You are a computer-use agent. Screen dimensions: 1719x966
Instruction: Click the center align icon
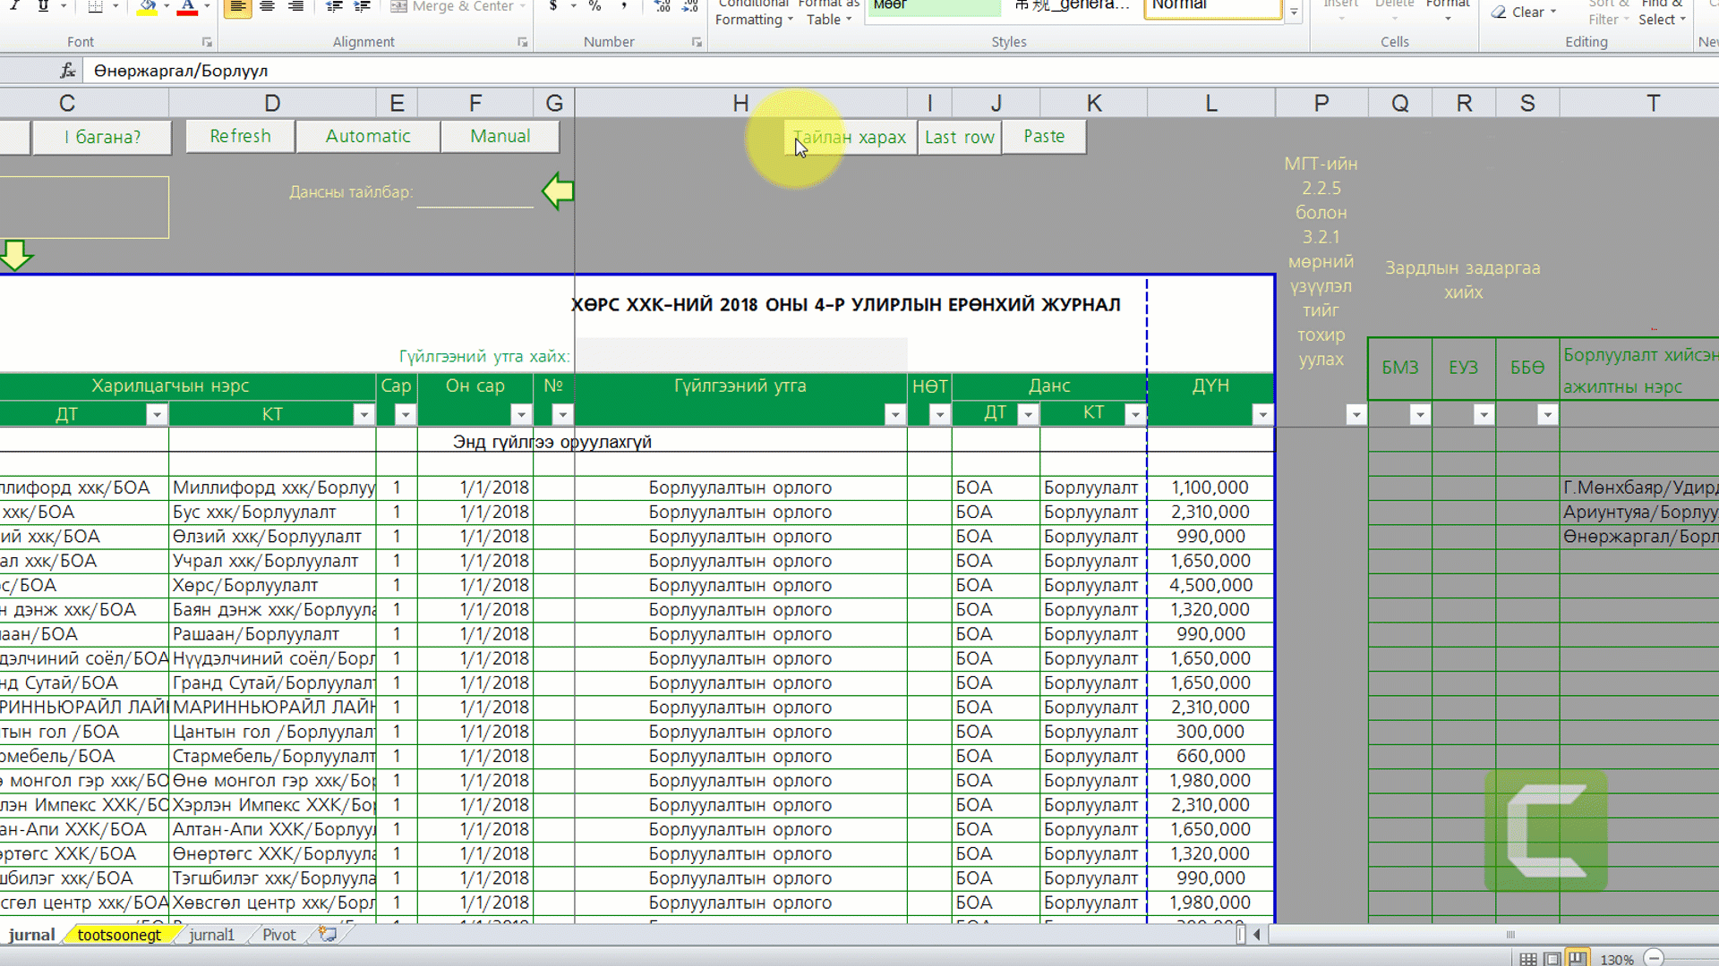267,7
